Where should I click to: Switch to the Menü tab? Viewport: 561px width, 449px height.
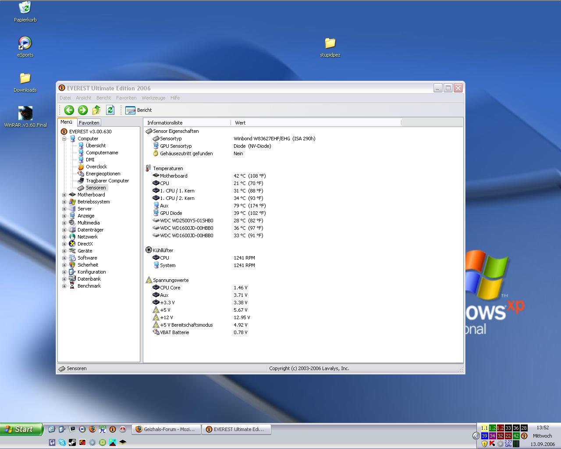coord(67,122)
